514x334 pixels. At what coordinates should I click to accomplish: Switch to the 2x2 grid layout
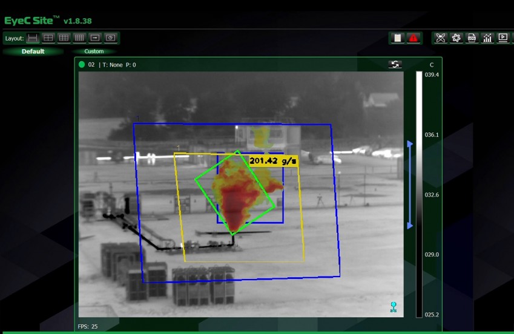pyautogui.click(x=48, y=38)
